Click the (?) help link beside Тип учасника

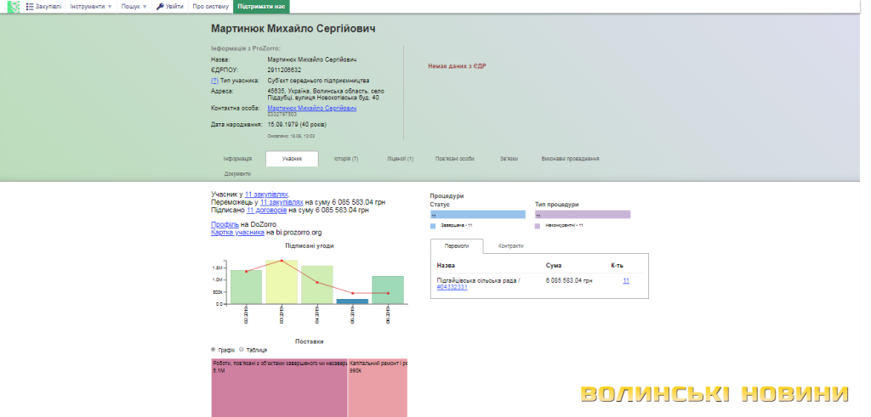214,81
